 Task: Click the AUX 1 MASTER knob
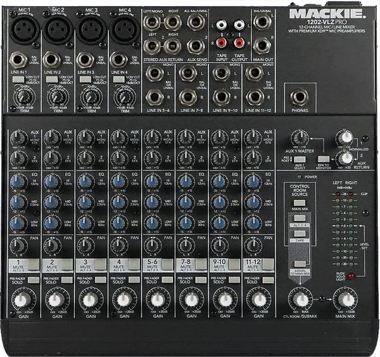[298, 140]
